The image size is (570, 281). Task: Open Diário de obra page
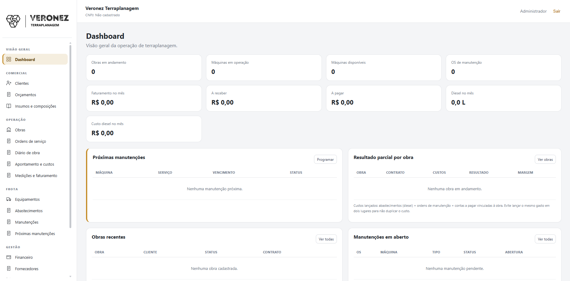click(35, 153)
